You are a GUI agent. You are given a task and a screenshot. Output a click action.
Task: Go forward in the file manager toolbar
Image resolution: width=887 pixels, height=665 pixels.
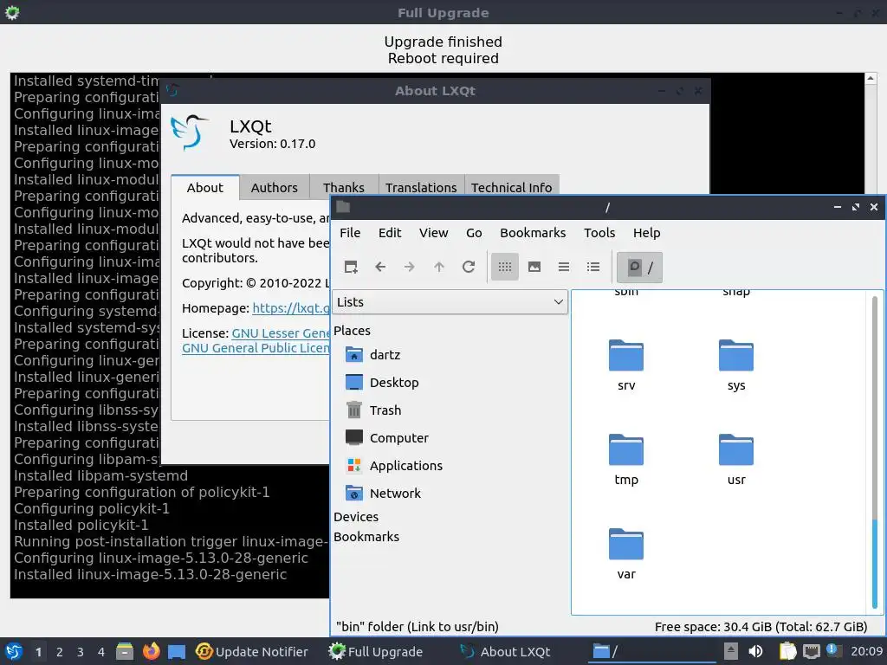click(410, 267)
